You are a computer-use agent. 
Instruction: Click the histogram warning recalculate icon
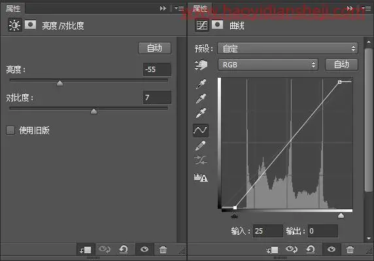click(201, 177)
